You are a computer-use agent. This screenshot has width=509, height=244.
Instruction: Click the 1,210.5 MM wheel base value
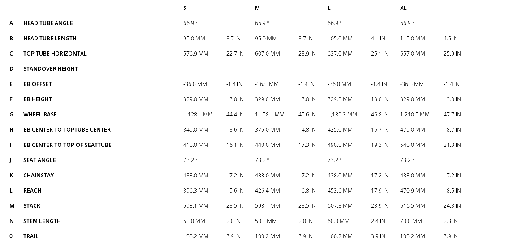click(x=415, y=115)
